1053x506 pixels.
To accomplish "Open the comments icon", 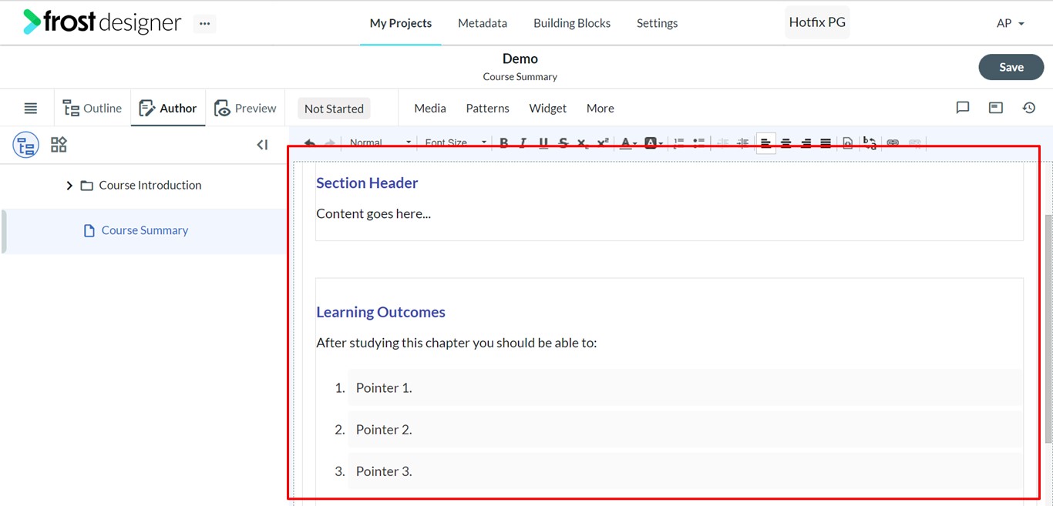I will (x=962, y=108).
